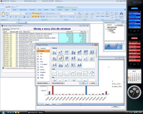Click the Paste icon in the ribbon
143x114 pixels.
3,14
